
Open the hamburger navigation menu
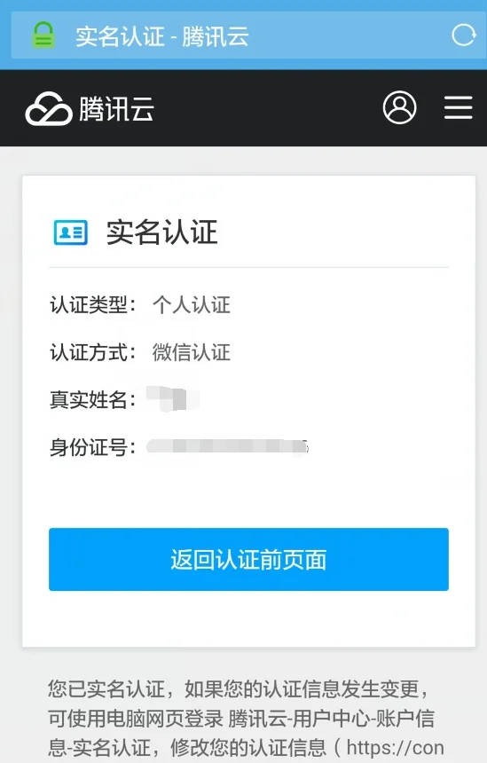pos(459,107)
